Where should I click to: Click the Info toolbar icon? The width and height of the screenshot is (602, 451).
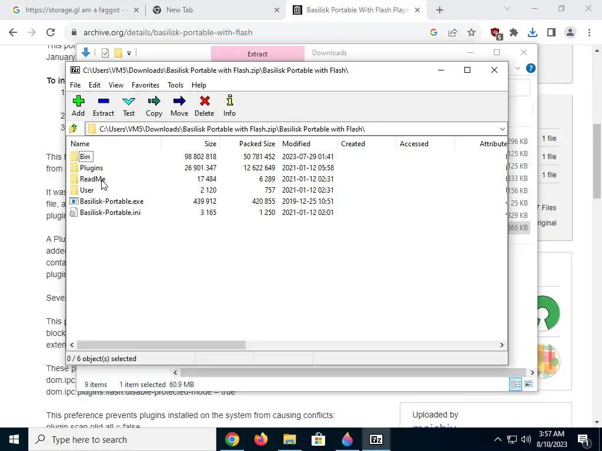click(230, 106)
